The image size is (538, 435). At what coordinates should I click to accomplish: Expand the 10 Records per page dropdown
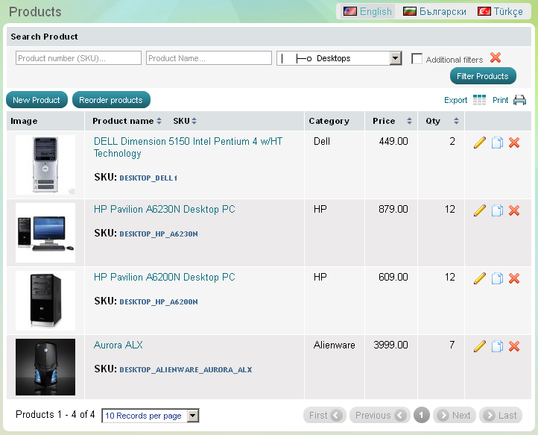pos(193,416)
